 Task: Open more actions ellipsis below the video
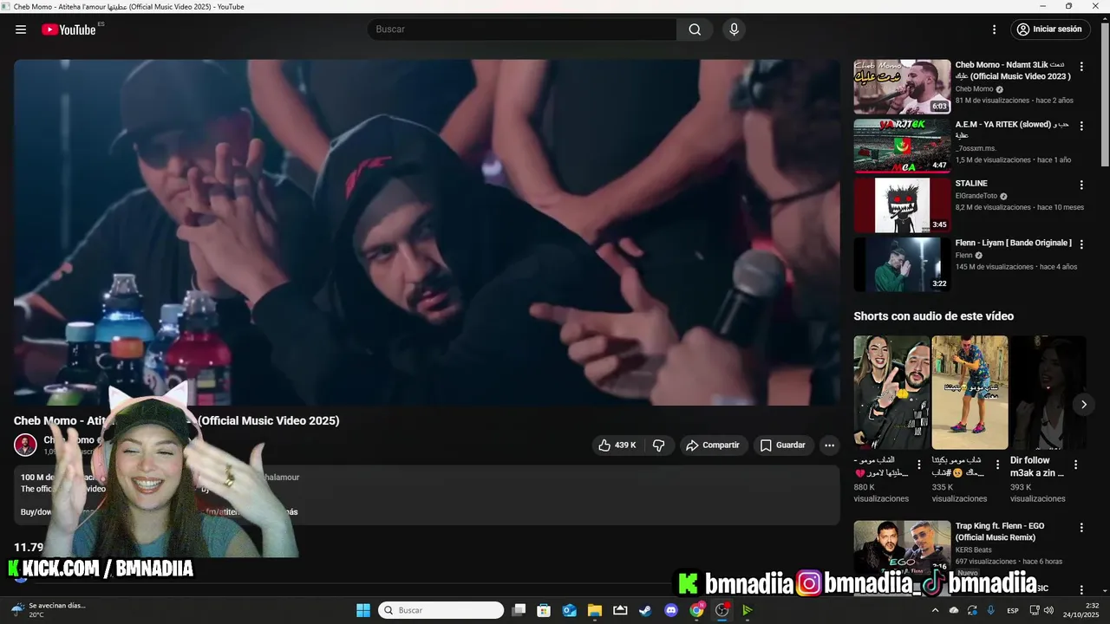pos(830,445)
